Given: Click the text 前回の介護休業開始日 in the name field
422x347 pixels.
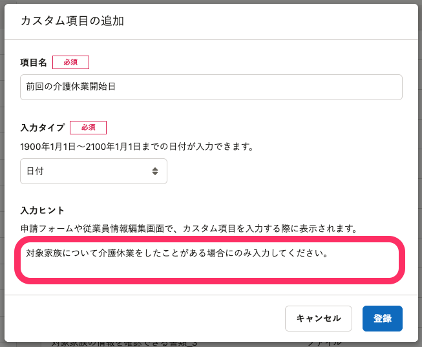Looking at the screenshot, I should 71,87.
